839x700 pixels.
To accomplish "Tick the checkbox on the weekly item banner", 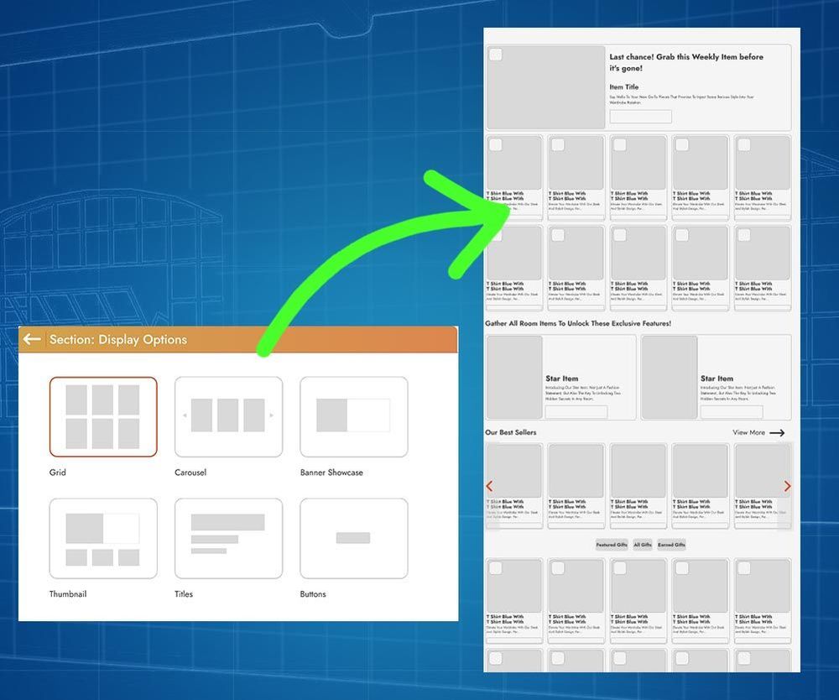I will (x=496, y=55).
